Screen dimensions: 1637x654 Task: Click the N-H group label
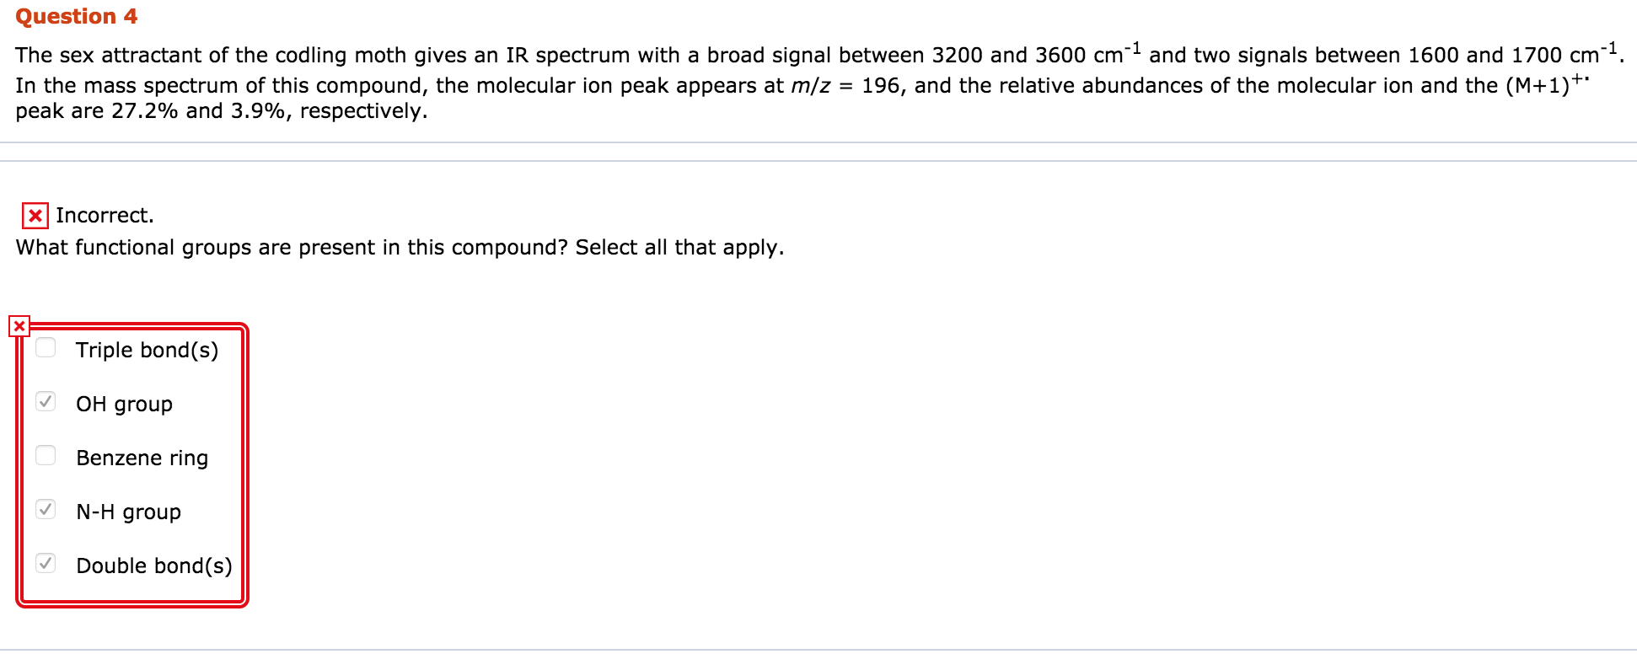(x=128, y=512)
